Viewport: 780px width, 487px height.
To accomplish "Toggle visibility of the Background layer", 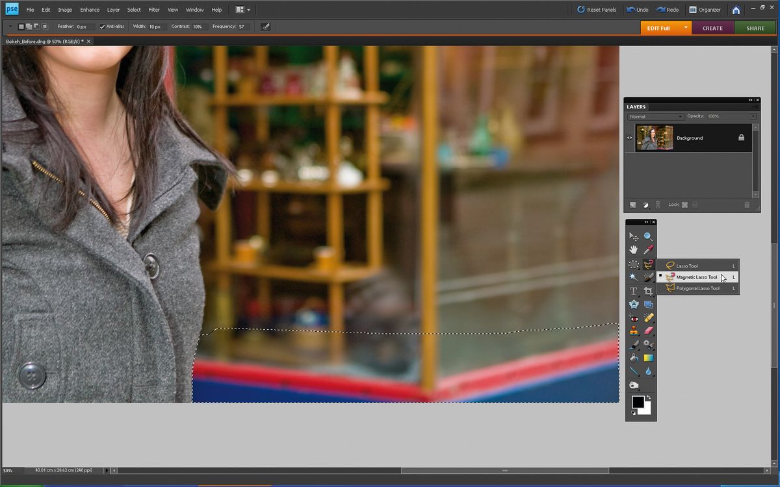I will (629, 138).
